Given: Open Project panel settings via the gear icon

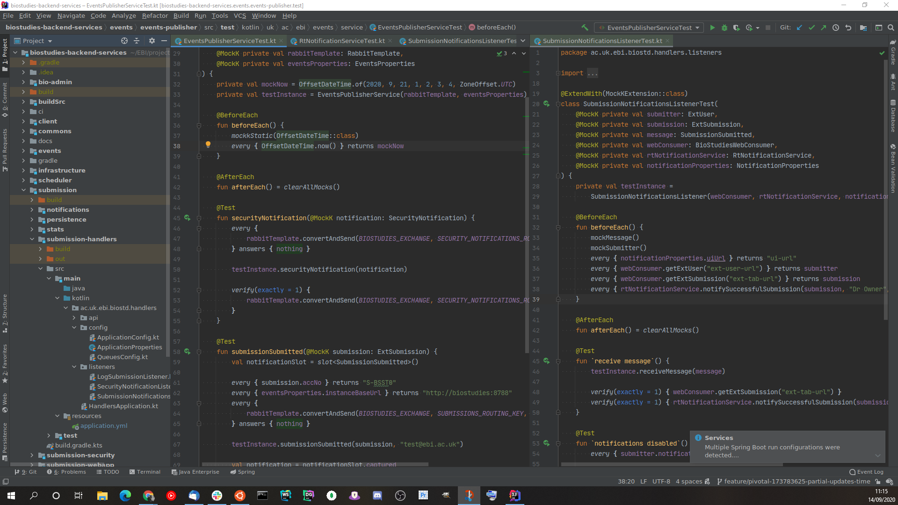Looking at the screenshot, I should coord(152,41).
